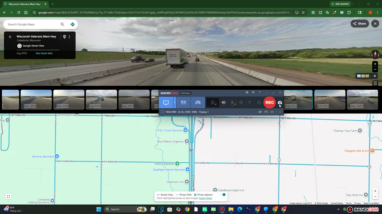
Task: Start recording with Bandicam REC button
Action: pyautogui.click(x=269, y=102)
